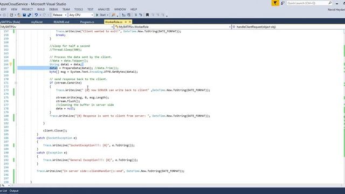This screenshot has width=345, height=194.
Task: Switch to the myfile.txt tab
Action: coord(37,22)
